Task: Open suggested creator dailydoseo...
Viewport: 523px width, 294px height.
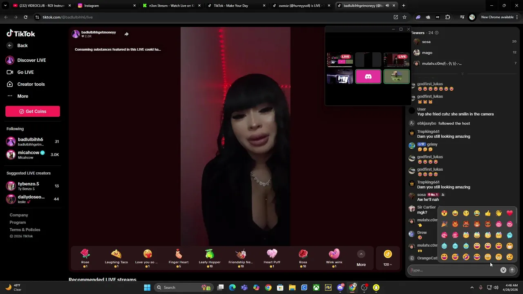Action: click(x=33, y=199)
